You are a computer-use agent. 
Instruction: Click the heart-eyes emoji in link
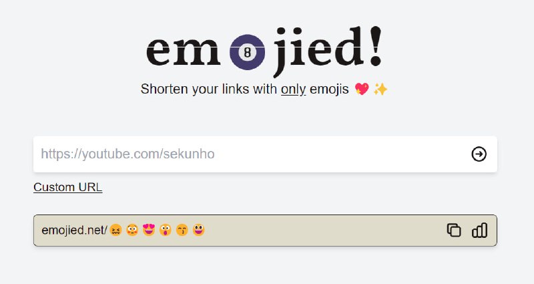pyautogui.click(x=149, y=230)
